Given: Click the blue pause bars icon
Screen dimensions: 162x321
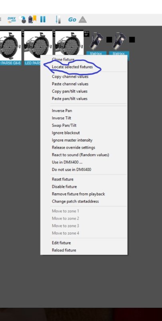Looking at the screenshot, I should point(43,19).
